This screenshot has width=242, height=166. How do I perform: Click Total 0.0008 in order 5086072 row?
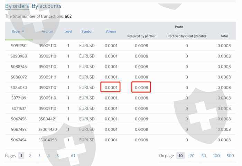[224, 77]
